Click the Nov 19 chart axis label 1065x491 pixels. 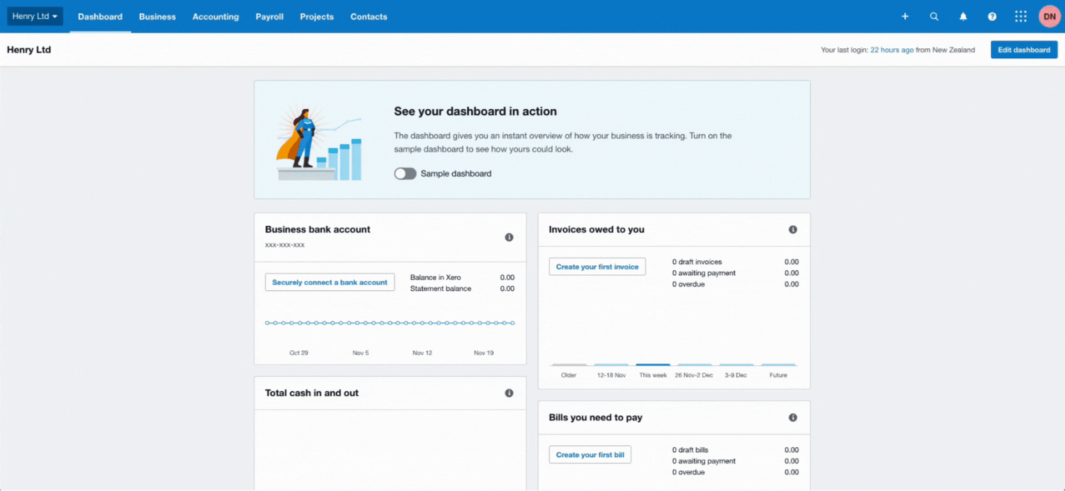coord(484,353)
